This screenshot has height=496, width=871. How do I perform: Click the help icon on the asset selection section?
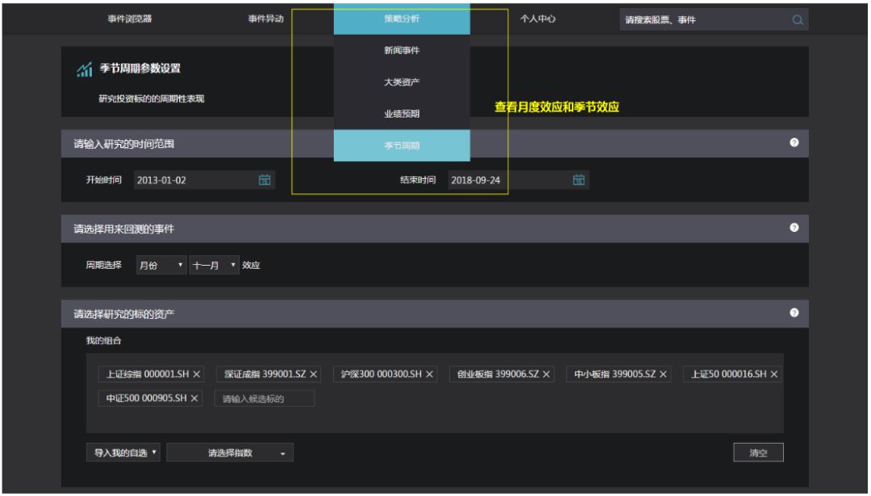click(x=795, y=309)
